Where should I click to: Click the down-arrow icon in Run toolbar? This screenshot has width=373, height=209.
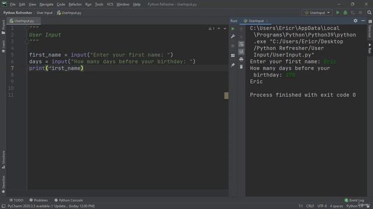(x=241, y=37)
